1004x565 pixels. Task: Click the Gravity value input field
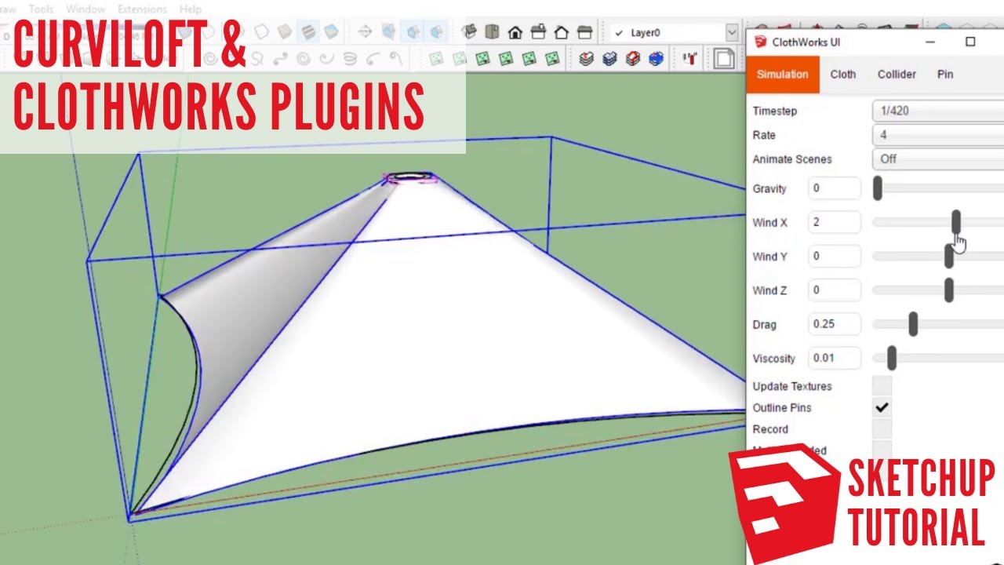pos(835,188)
